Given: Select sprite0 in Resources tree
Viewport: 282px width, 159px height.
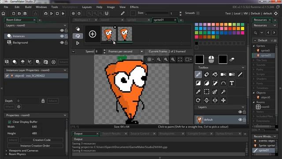Looking at the screenshot, I should pos(265,51).
